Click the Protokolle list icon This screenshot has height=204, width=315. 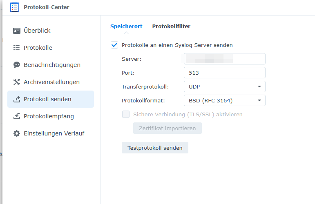coord(17,48)
